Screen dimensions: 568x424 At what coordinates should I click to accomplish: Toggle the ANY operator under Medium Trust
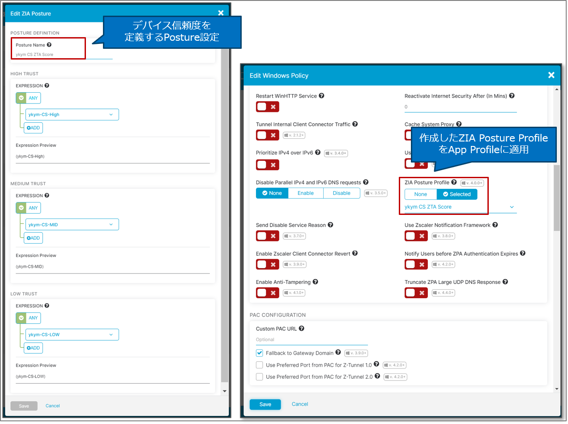[28, 208]
